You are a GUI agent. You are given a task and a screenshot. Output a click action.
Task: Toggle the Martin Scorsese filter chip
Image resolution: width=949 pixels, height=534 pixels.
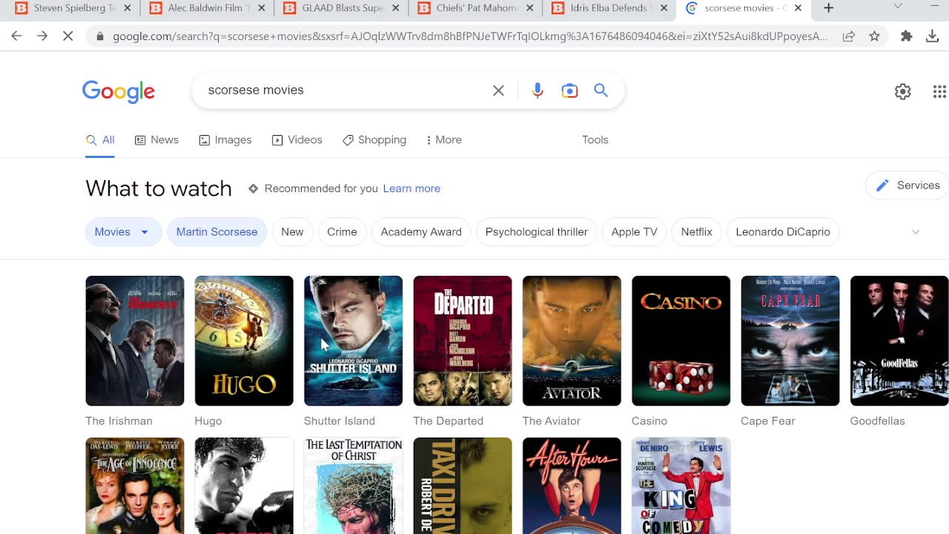click(x=216, y=232)
